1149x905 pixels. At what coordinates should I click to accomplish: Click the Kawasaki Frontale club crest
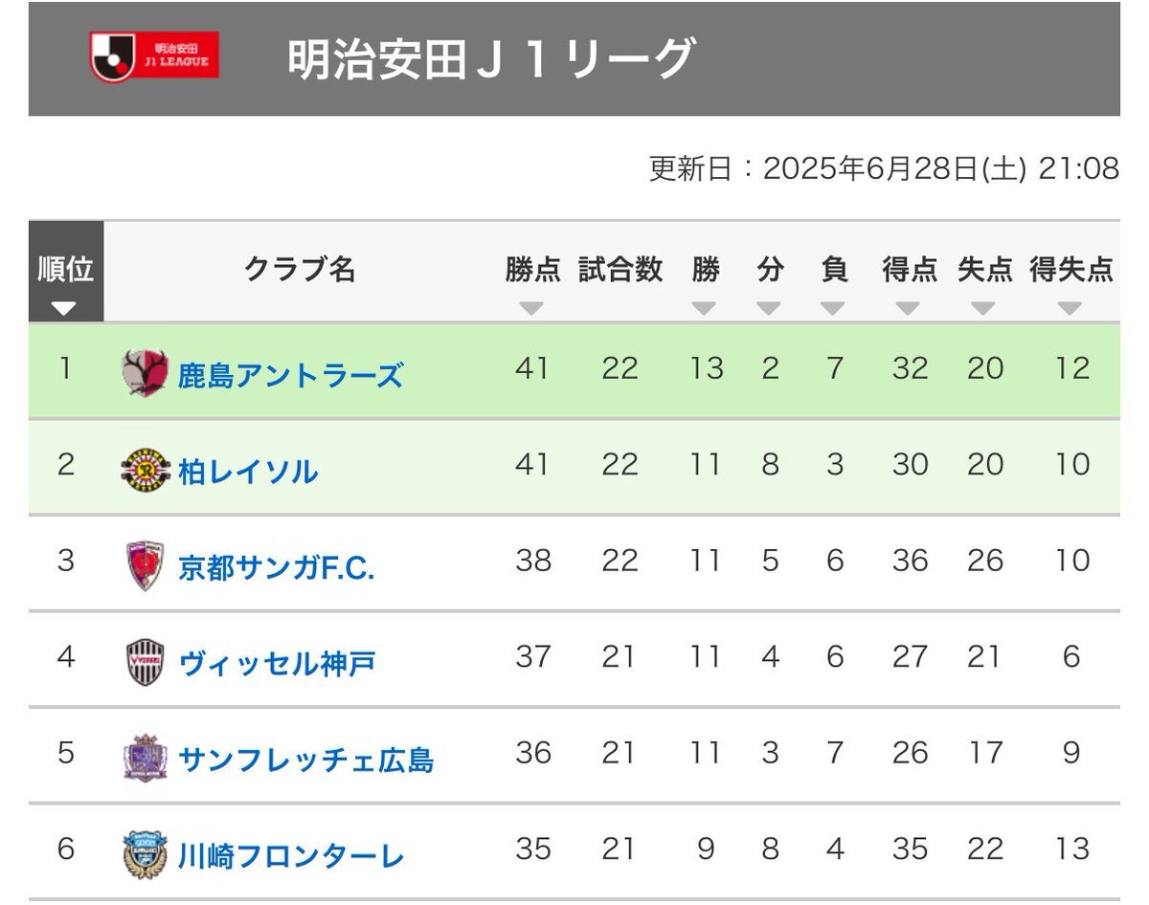tap(146, 854)
